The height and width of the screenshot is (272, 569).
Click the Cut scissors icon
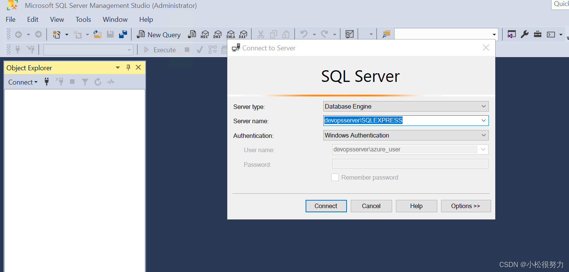[x=261, y=35]
